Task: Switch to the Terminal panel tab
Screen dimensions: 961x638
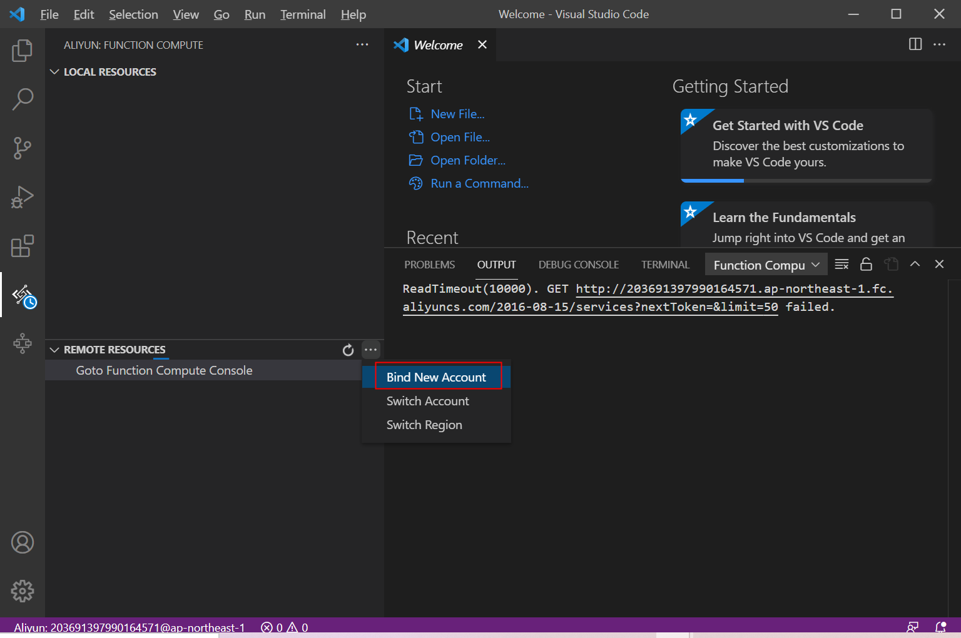Action: (x=665, y=265)
